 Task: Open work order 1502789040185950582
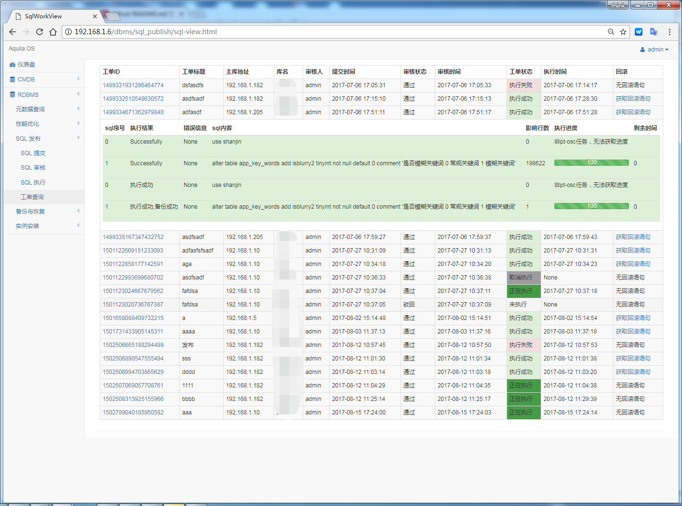click(133, 413)
